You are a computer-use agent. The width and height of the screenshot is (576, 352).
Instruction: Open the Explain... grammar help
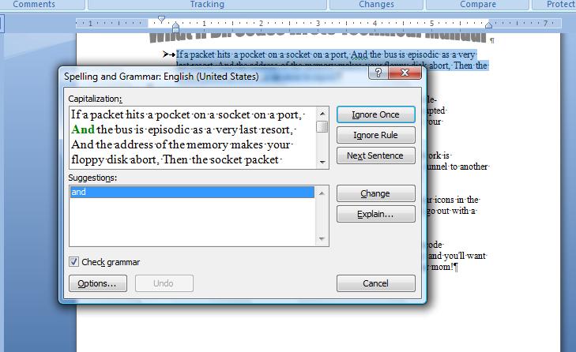tap(376, 214)
